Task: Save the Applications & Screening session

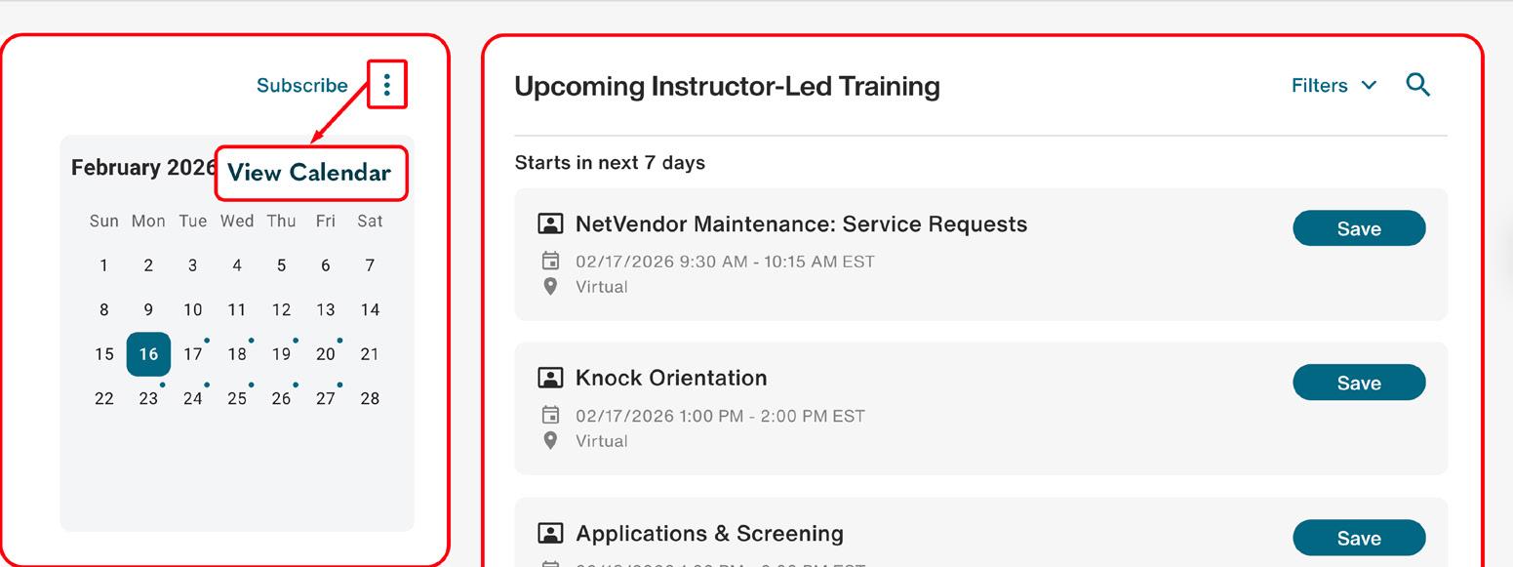Action: coord(1358,538)
